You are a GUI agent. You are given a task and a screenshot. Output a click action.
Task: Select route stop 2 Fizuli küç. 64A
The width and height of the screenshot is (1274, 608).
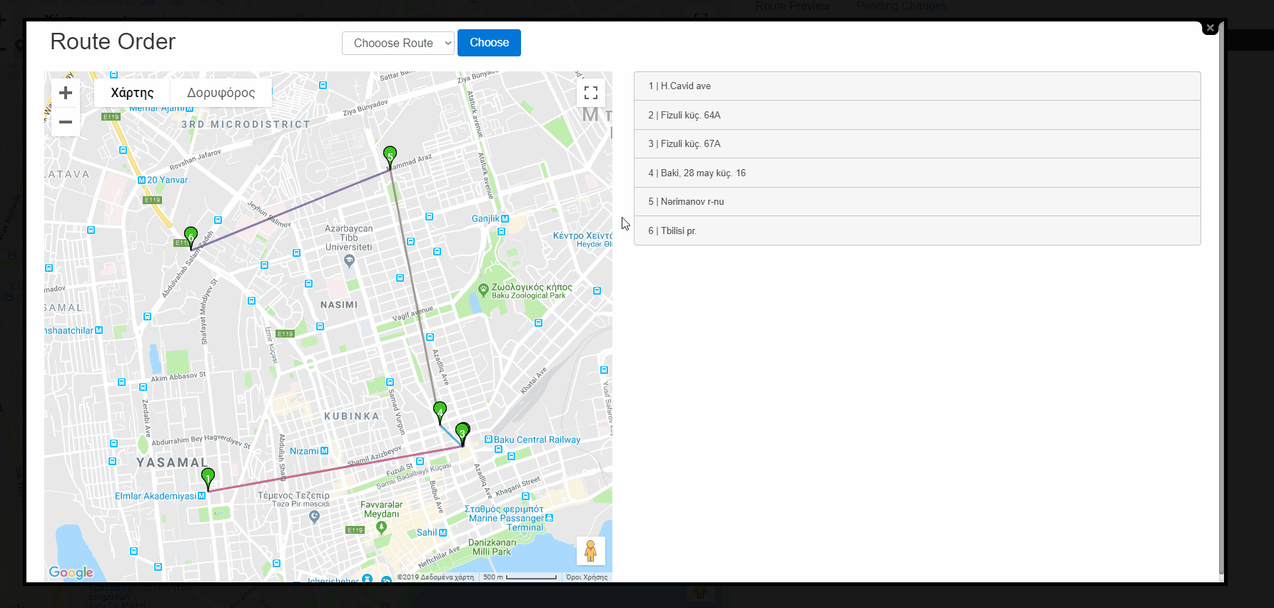tap(916, 115)
